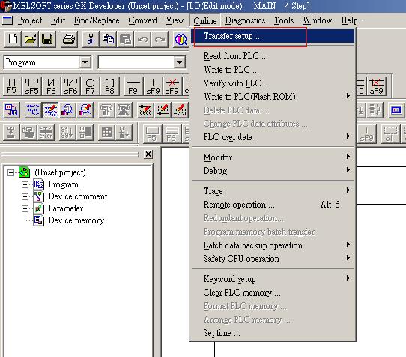406x357 pixels.
Task: Insert normally open contact F5
Action: click(12, 85)
